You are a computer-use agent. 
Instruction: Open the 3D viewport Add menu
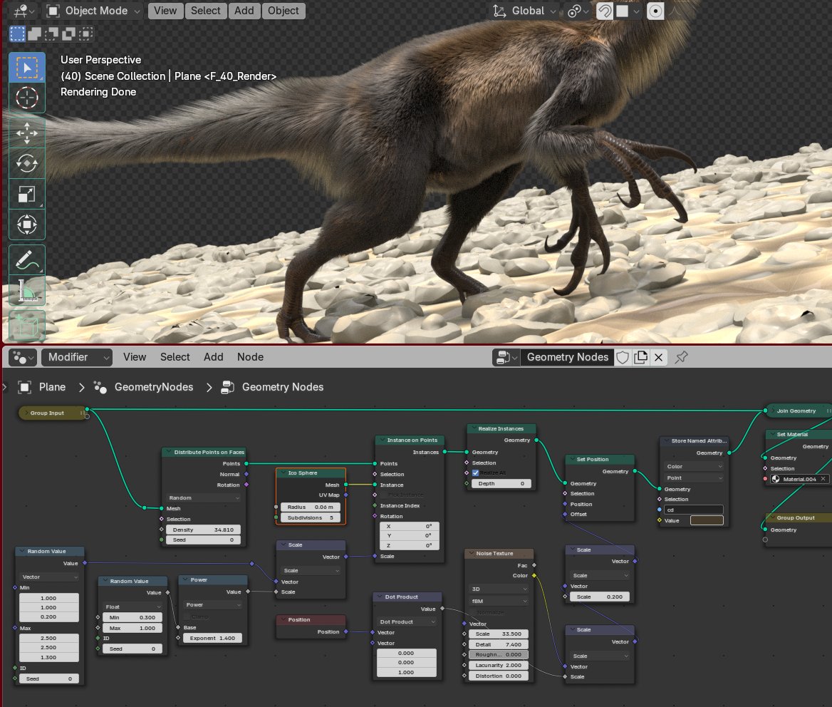pyautogui.click(x=244, y=11)
